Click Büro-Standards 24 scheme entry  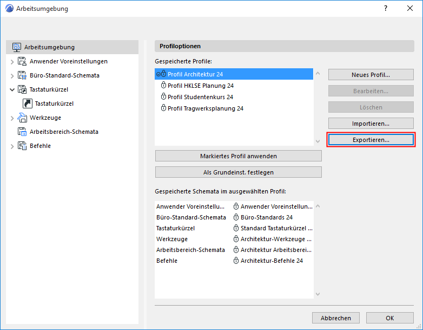coord(267,217)
